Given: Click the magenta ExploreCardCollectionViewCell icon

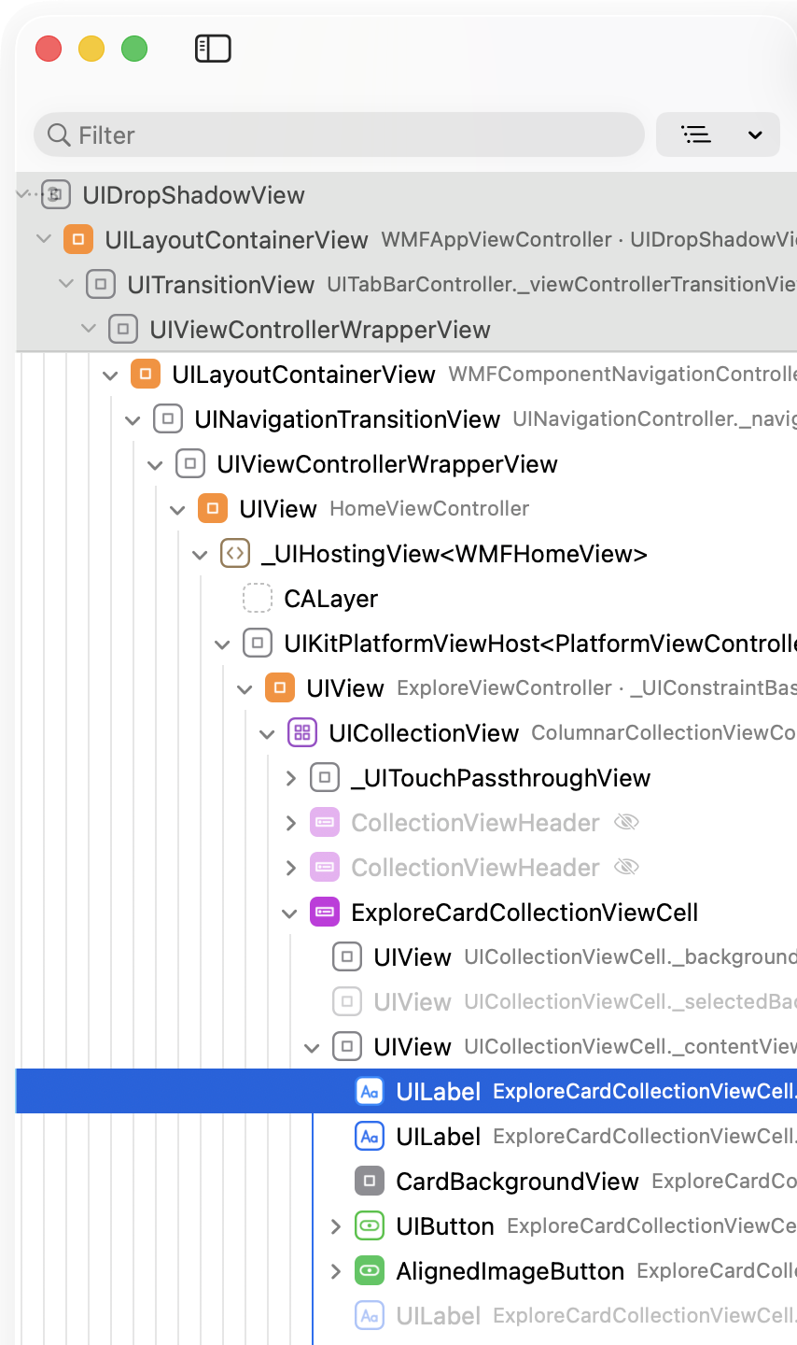Looking at the screenshot, I should point(325,912).
